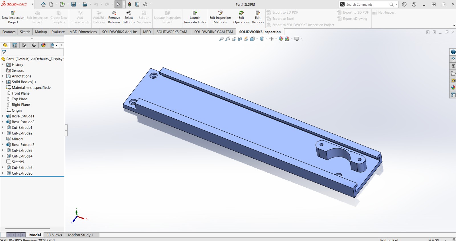Expand the Cut-Extrude2 feature

(3, 133)
